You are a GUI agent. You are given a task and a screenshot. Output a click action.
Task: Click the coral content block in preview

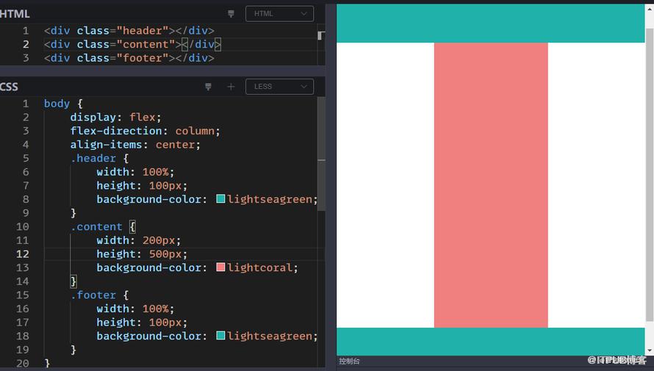(491, 185)
